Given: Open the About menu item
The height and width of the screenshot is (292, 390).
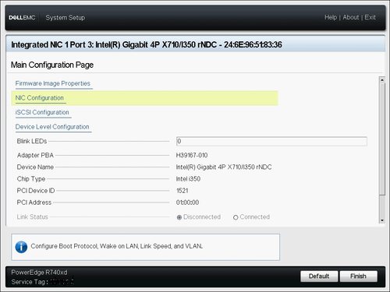Looking at the screenshot, I should pos(351,17).
